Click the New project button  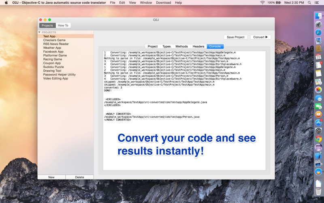click(51, 177)
